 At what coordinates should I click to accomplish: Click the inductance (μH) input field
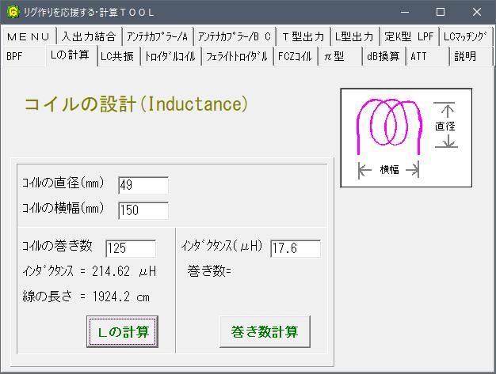coord(295,248)
